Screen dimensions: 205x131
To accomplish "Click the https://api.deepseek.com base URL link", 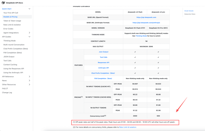I will click(146, 17).
